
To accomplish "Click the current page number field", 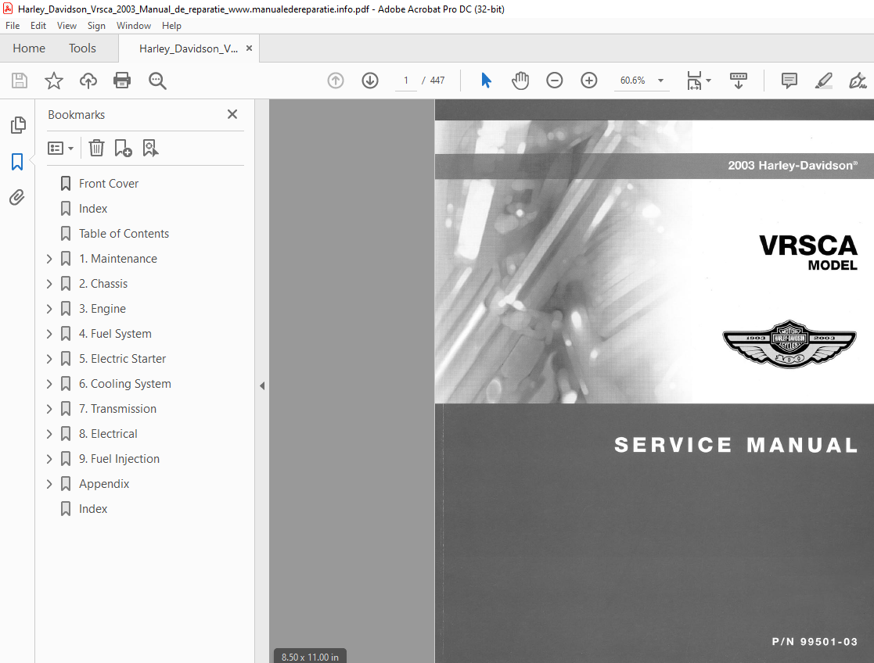I will click(x=406, y=81).
